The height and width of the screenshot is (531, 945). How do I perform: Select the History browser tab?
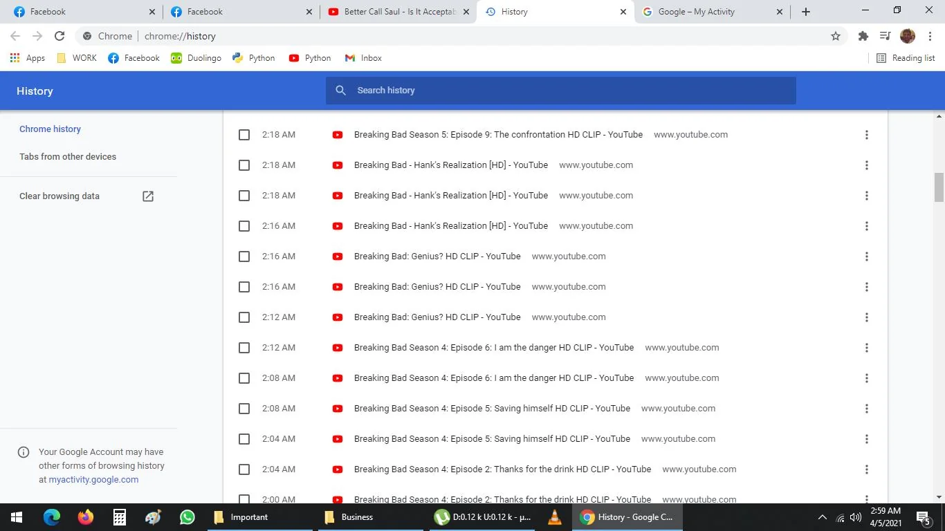[x=555, y=12]
